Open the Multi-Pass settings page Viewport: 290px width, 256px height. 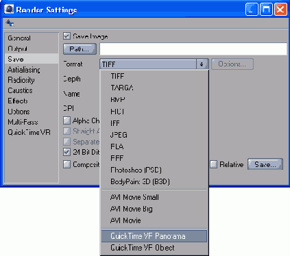(32, 122)
